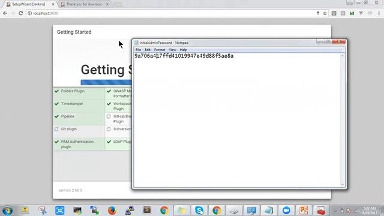Open the Pocket extension icon

point(334,13)
